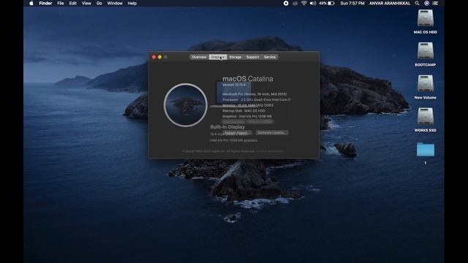Click the macOS Catalina title text
This screenshot has width=468, height=263.
tap(248, 79)
